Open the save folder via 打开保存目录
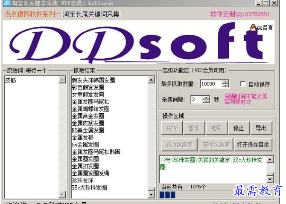This screenshot has width=286, height=204. 253,145
